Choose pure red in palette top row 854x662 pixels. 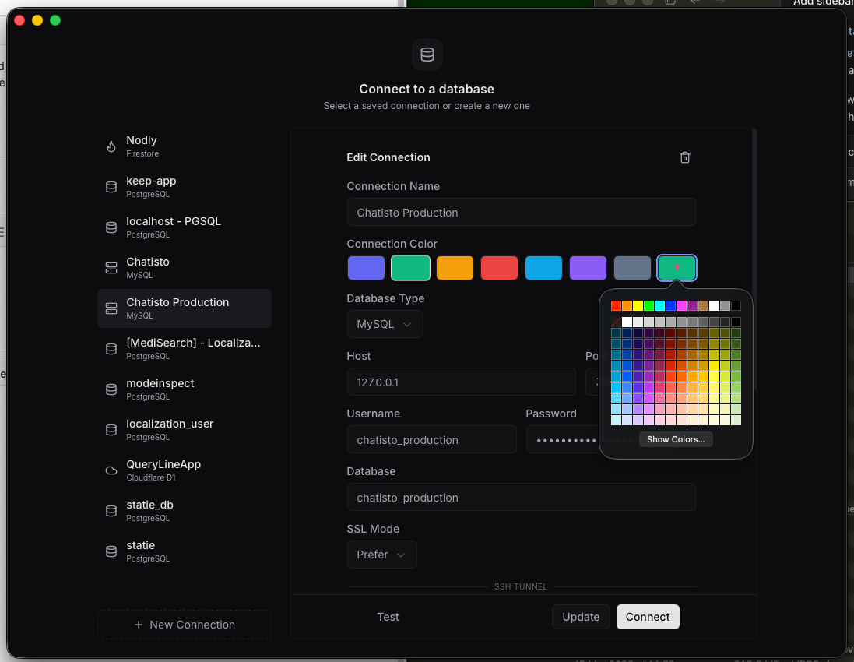click(x=616, y=305)
